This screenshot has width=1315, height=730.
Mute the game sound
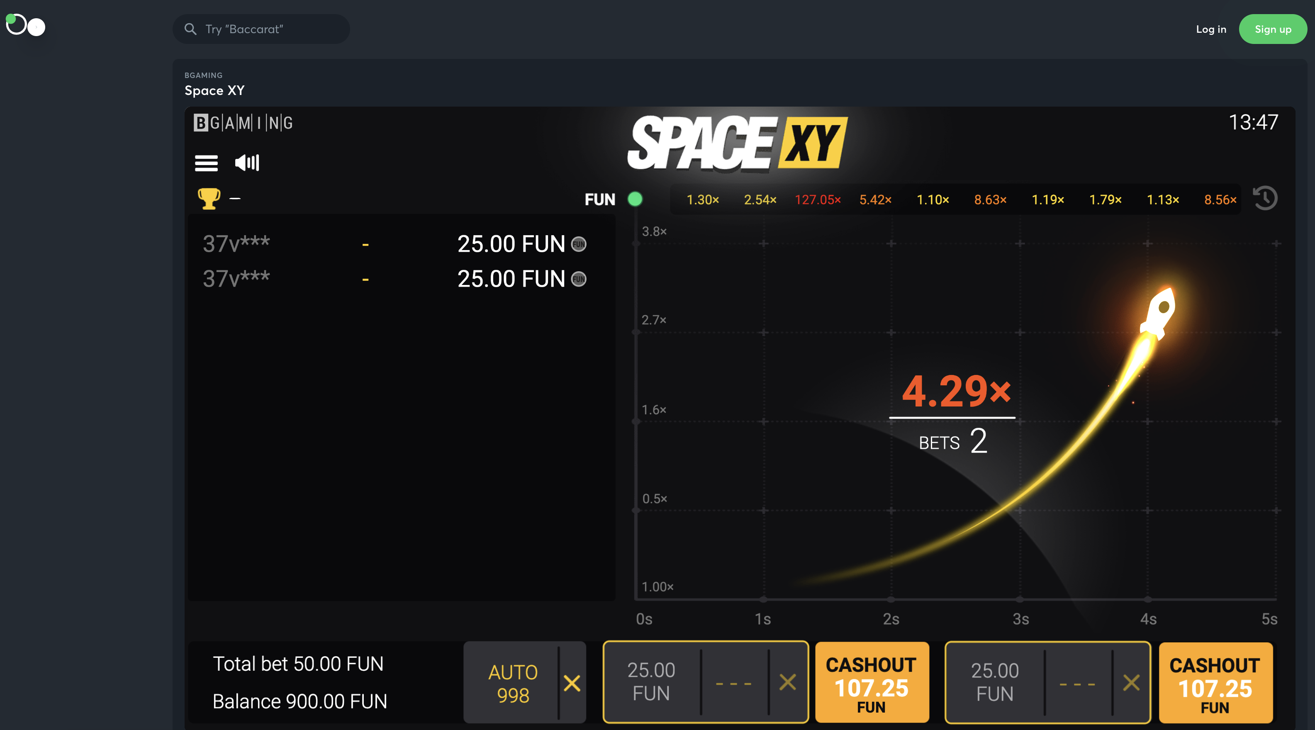click(247, 163)
